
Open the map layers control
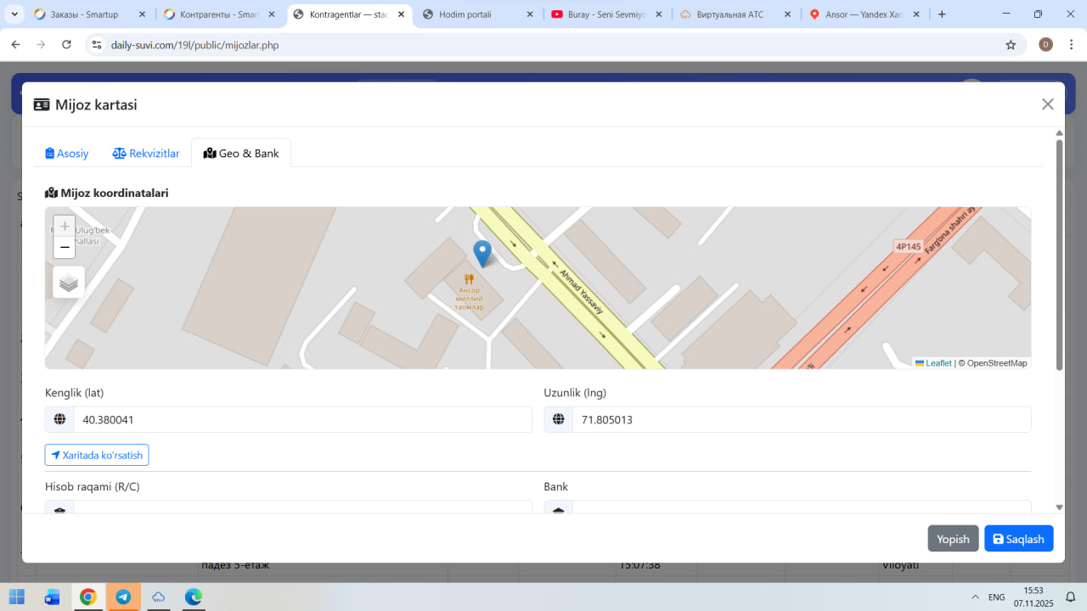(x=69, y=283)
